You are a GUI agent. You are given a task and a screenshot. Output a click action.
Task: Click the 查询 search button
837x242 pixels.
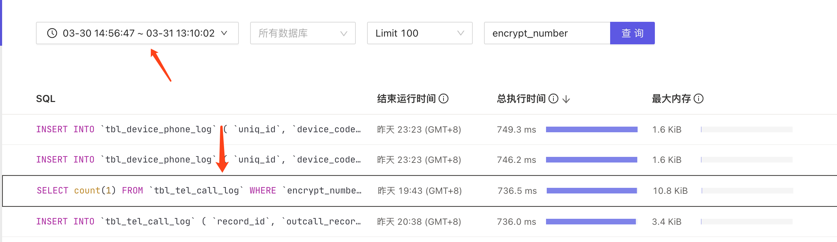click(x=632, y=33)
